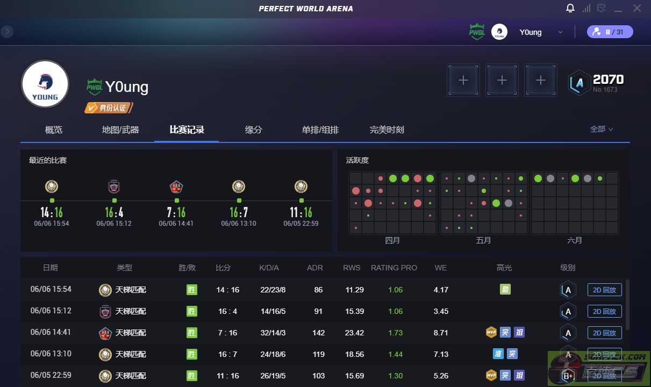Click the rank A hexagon beside 2070
Image resolution: width=651 pixels, height=387 pixels.
(x=579, y=83)
